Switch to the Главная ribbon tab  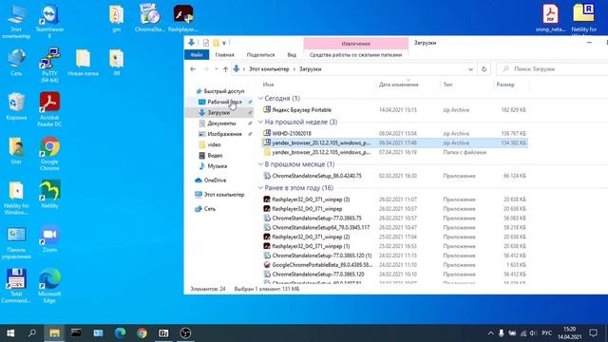coord(224,55)
